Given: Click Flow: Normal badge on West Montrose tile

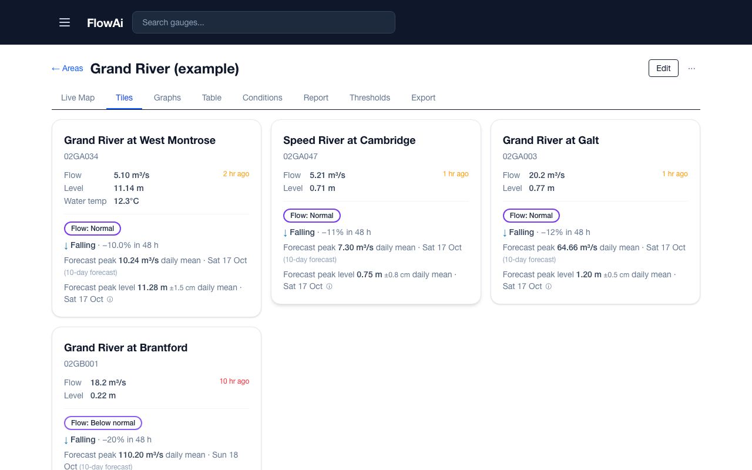Looking at the screenshot, I should click(x=92, y=229).
